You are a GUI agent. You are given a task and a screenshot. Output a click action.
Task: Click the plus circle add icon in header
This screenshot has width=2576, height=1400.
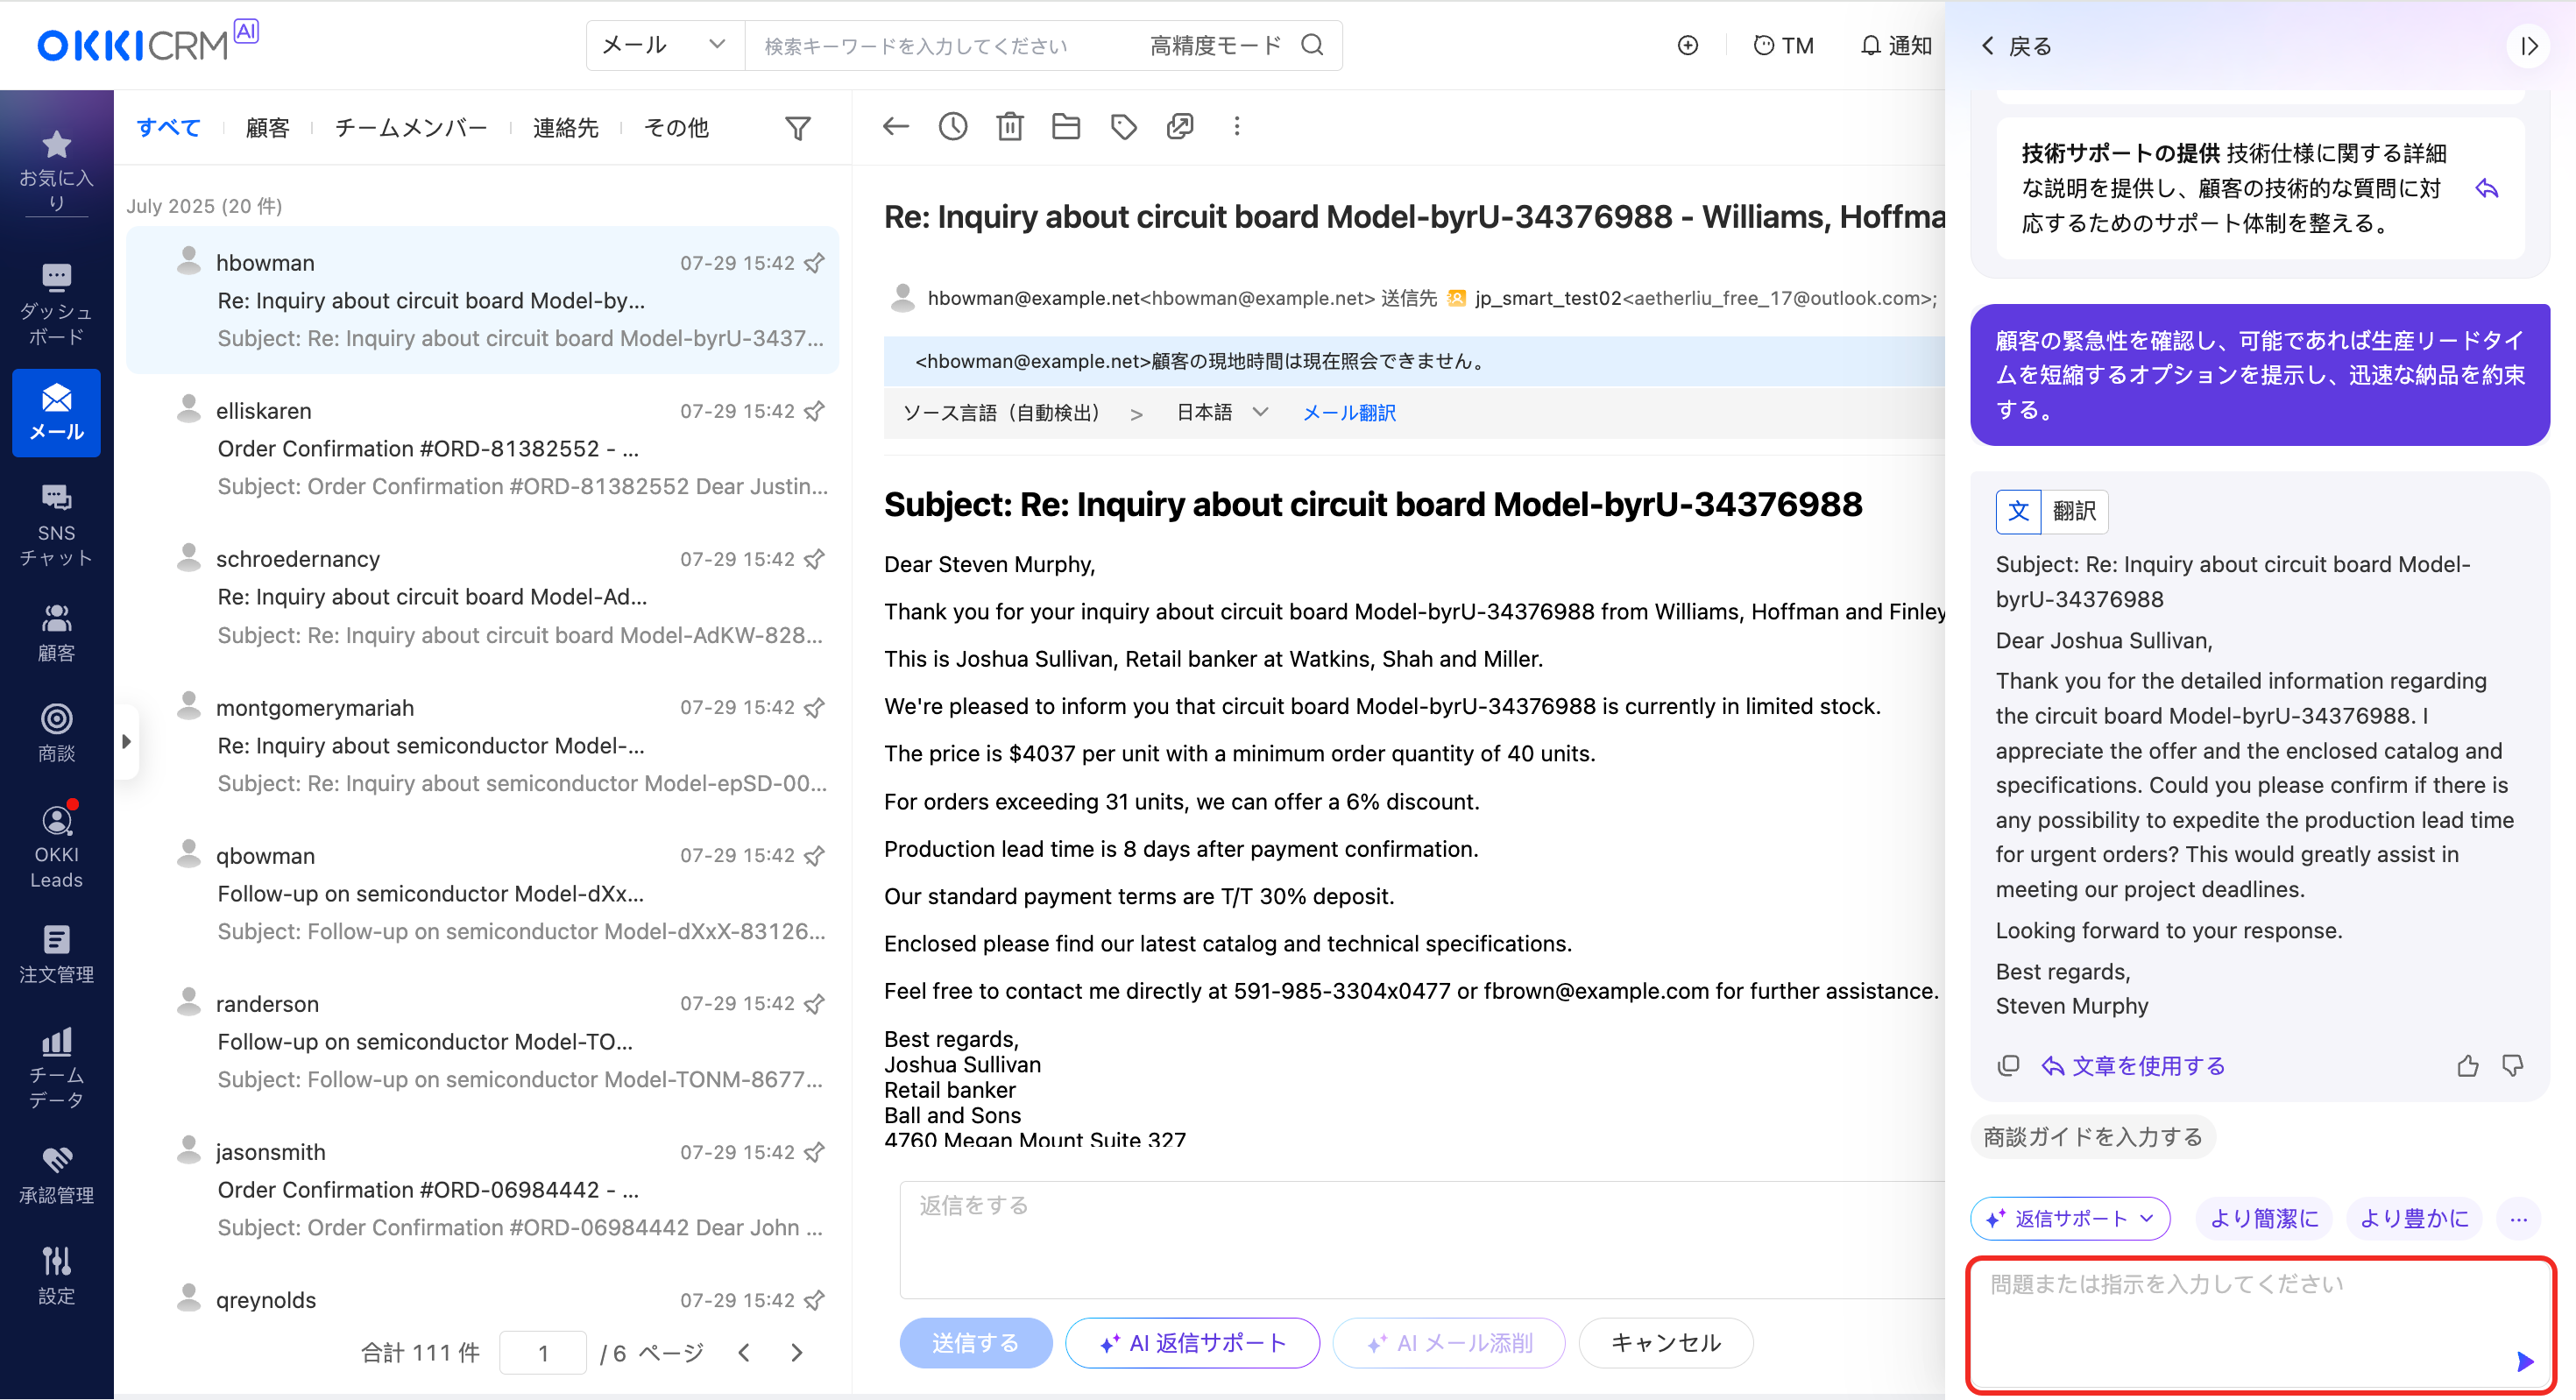pyautogui.click(x=1687, y=45)
